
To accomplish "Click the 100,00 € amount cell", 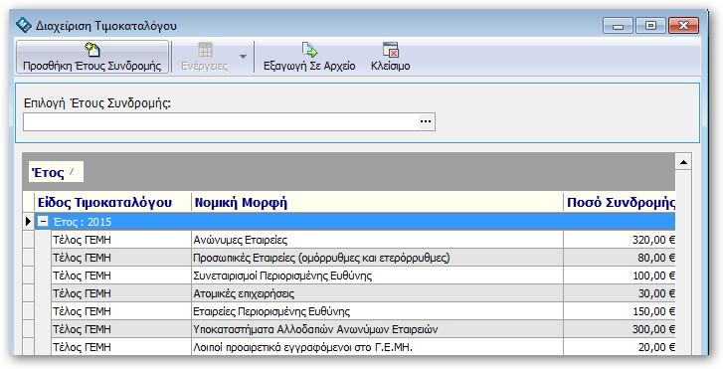I will coord(620,276).
